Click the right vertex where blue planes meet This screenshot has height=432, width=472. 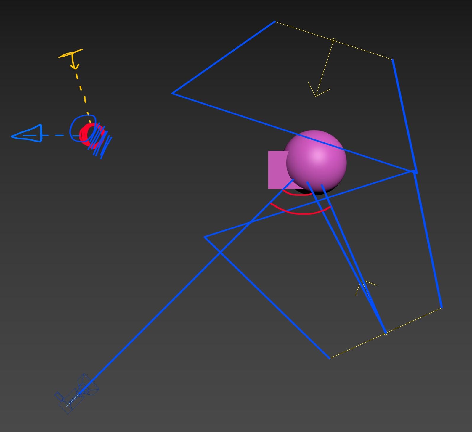(x=415, y=171)
